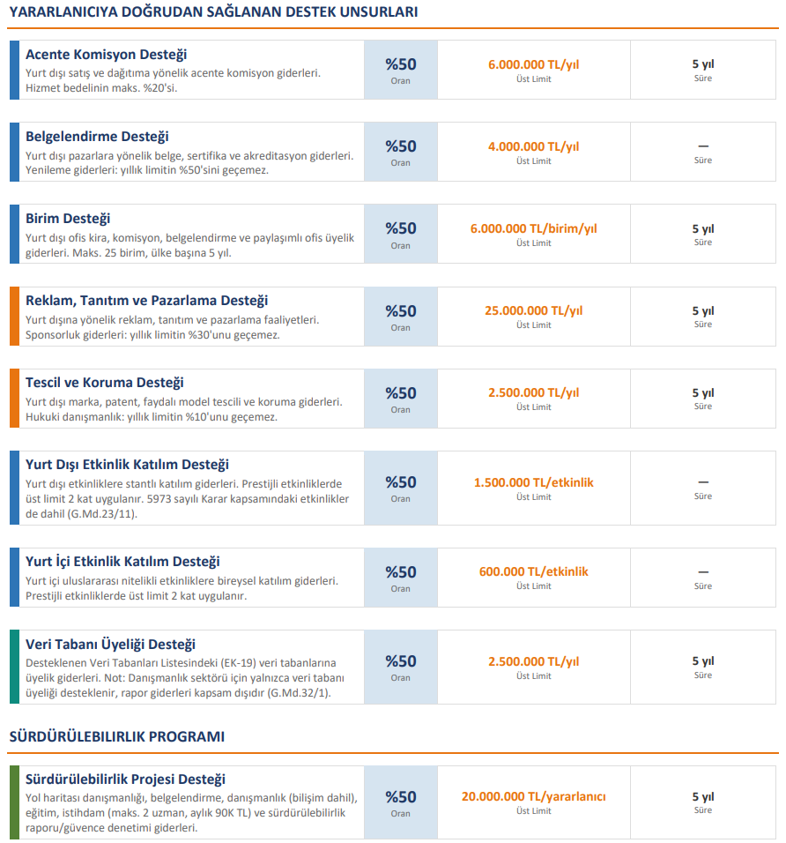The width and height of the screenshot is (786, 843).
Task: Click the %50 rate cell for Acente Komisyon
Action: (x=400, y=69)
